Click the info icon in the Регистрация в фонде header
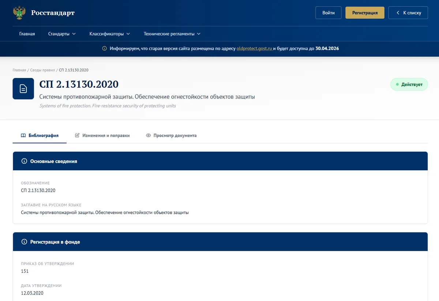This screenshot has height=301, width=439. pyautogui.click(x=25, y=242)
